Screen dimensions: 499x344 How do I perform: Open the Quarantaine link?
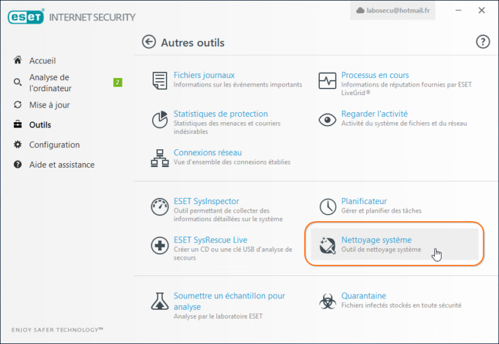click(x=364, y=296)
